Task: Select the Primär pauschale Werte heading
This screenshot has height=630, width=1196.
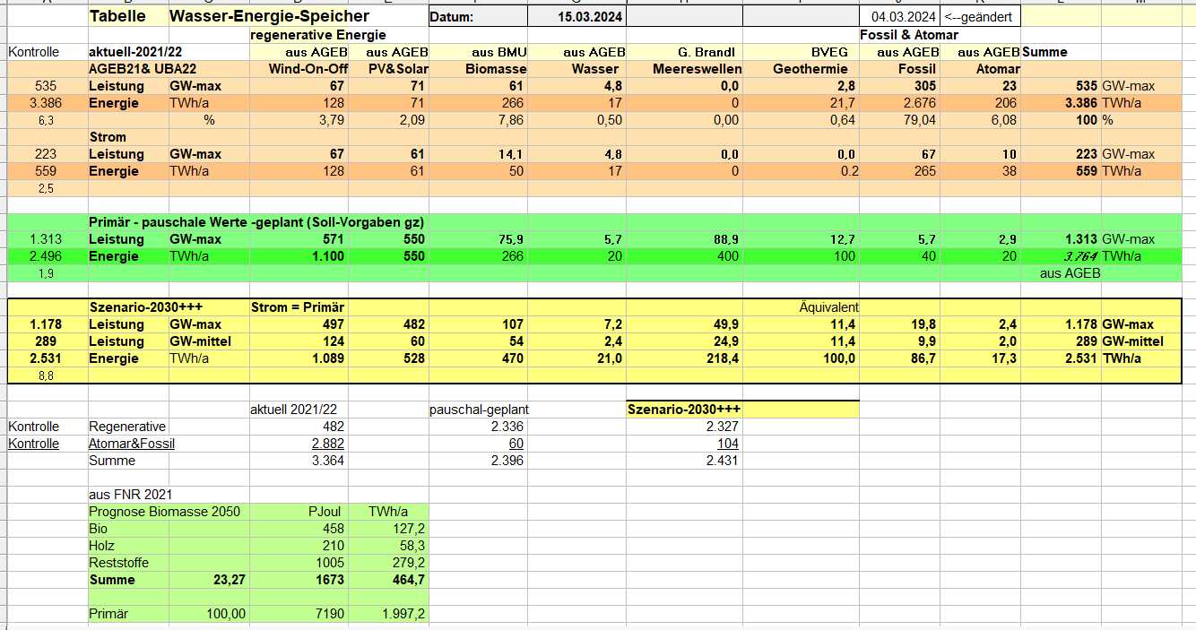Action: 256,222
